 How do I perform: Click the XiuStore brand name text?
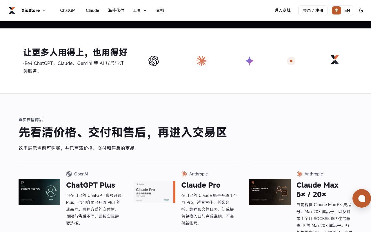coord(31,10)
